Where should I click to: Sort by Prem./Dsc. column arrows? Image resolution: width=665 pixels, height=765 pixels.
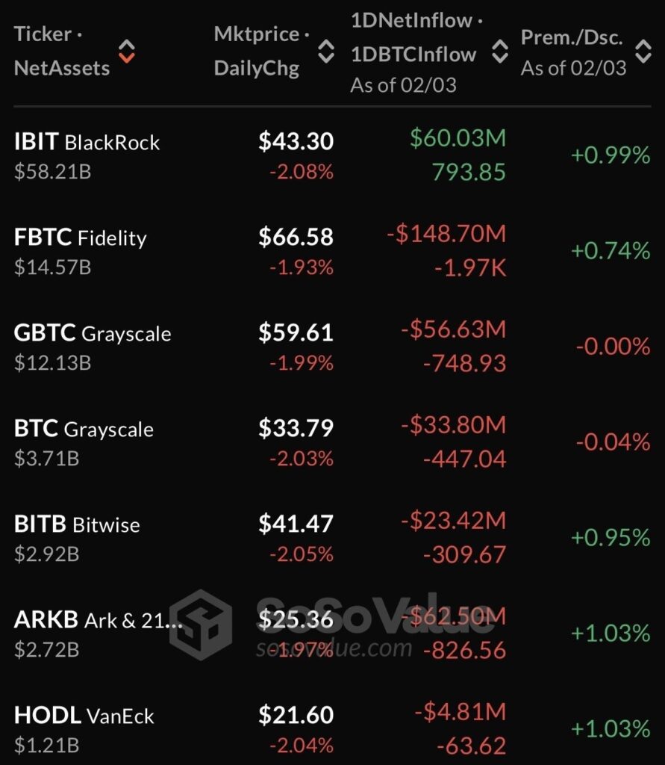tap(643, 51)
